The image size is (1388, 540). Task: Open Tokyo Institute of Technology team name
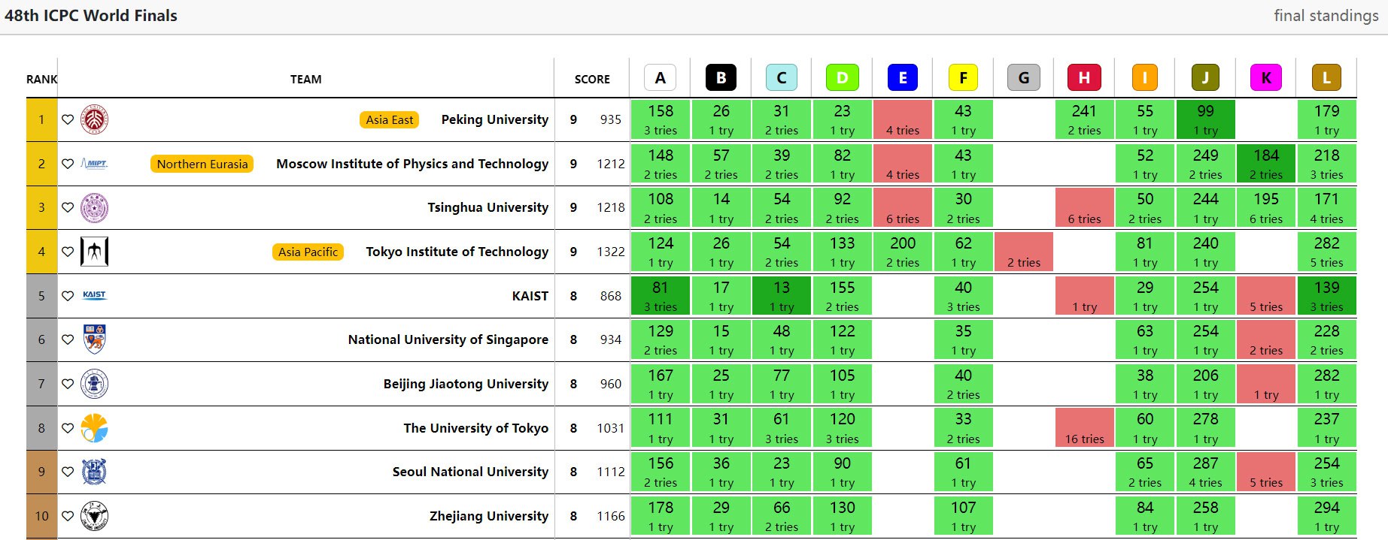(457, 252)
